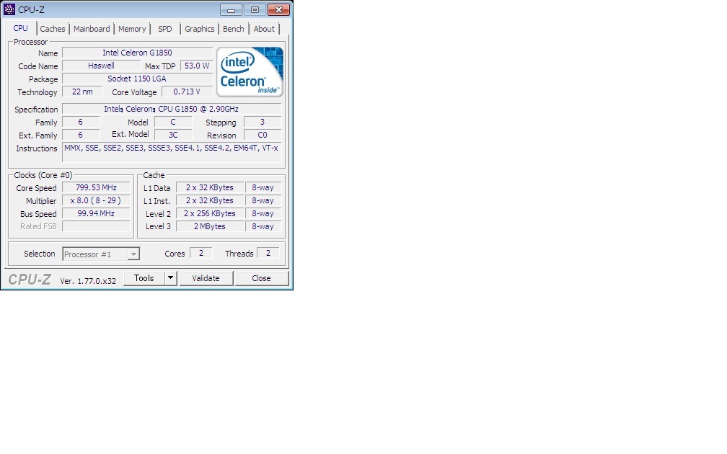The width and height of the screenshot is (727, 454).
Task: Click the Multiplier value x 8.0 (8 - 29)
Action: [96, 200]
